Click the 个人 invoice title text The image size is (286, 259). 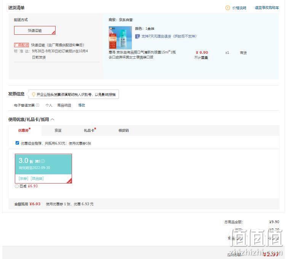(x=49, y=105)
